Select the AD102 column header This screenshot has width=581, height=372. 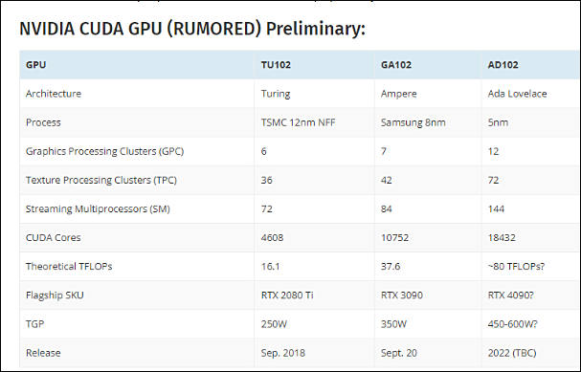503,65
